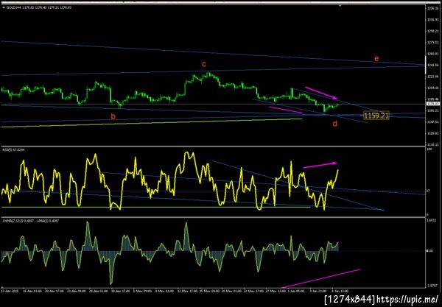Click the RSI indicator label
The height and width of the screenshot is (307, 442).
point(13,150)
